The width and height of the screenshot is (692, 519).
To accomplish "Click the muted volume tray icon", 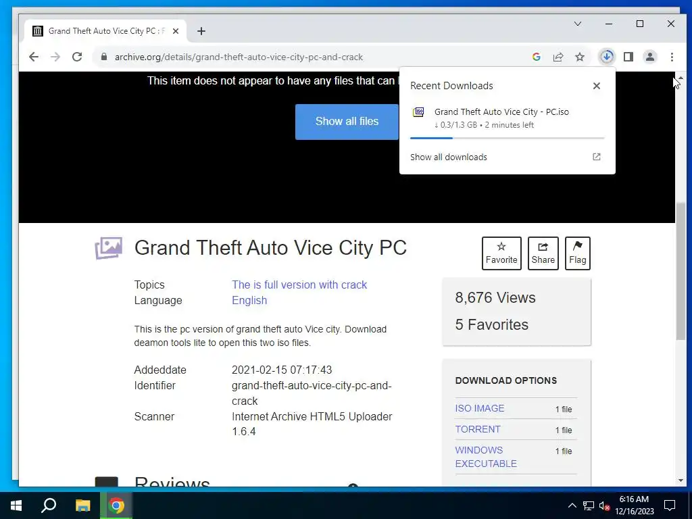I will (605, 505).
